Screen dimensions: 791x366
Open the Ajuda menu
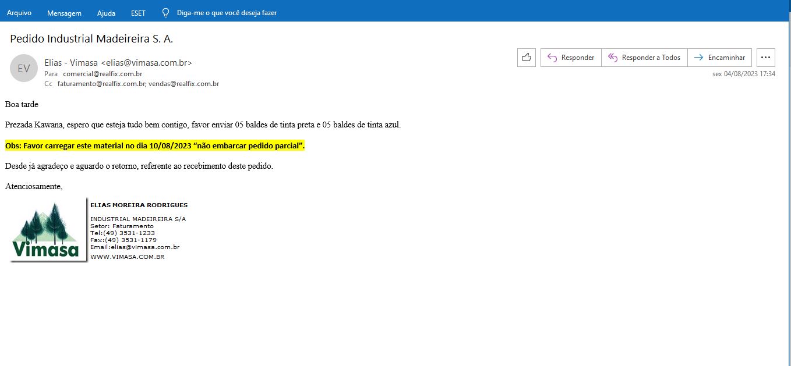(106, 13)
